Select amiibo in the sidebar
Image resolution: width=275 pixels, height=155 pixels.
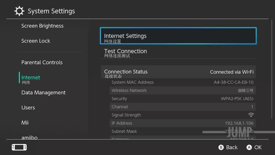coord(30,137)
